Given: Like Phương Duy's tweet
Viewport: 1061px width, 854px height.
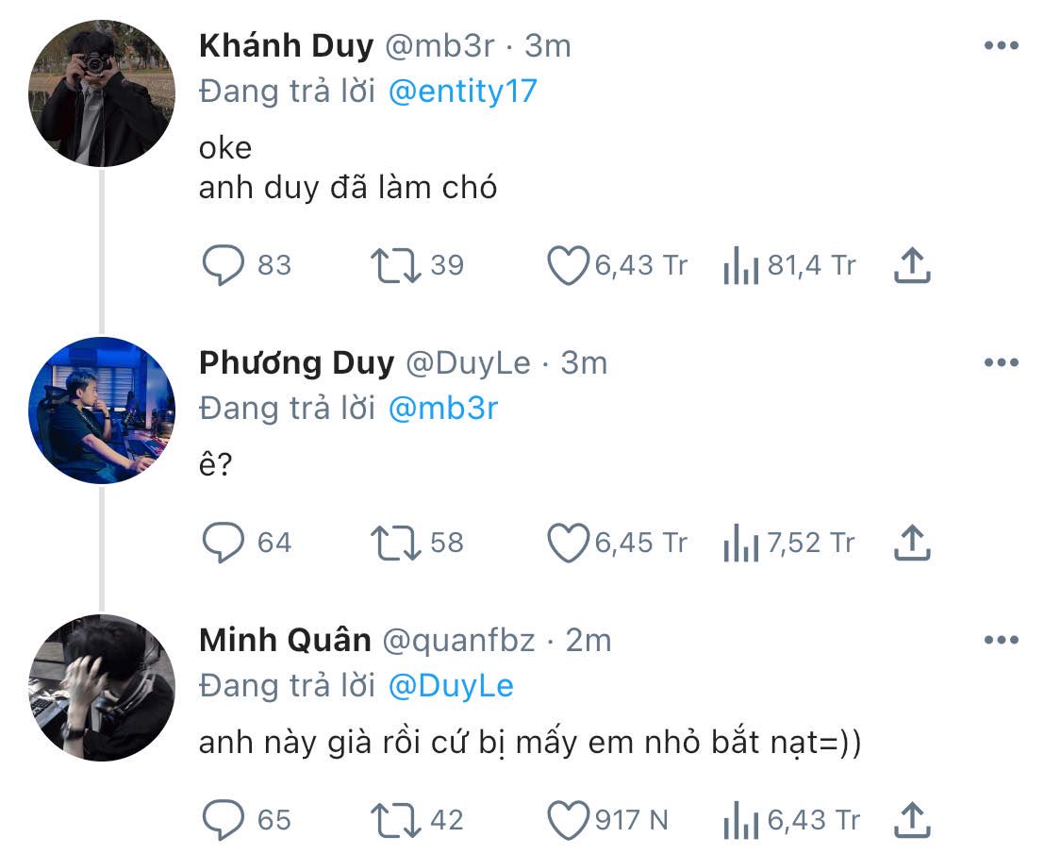Looking at the screenshot, I should (x=568, y=544).
